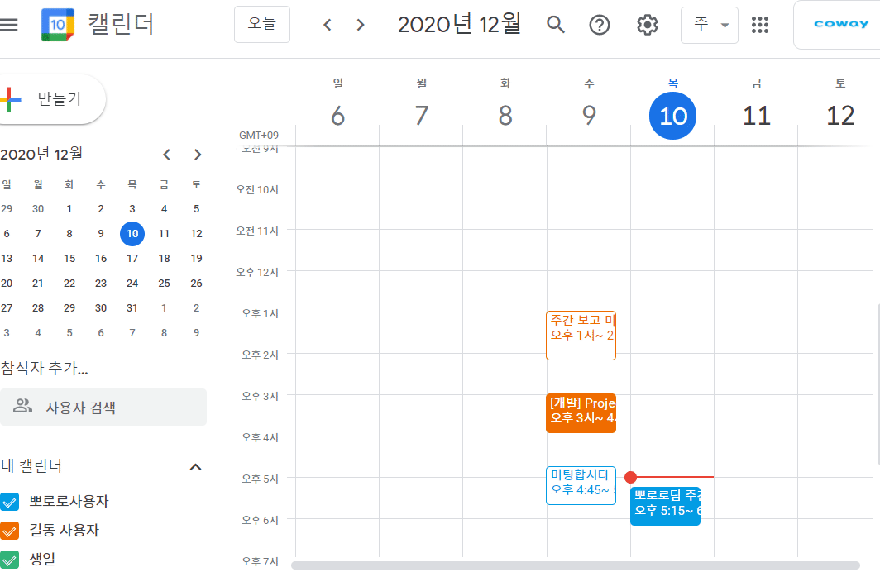Toggle the 뽀로로사용자 calendar checkbox
Screen dimensions: 880x572
(10, 502)
